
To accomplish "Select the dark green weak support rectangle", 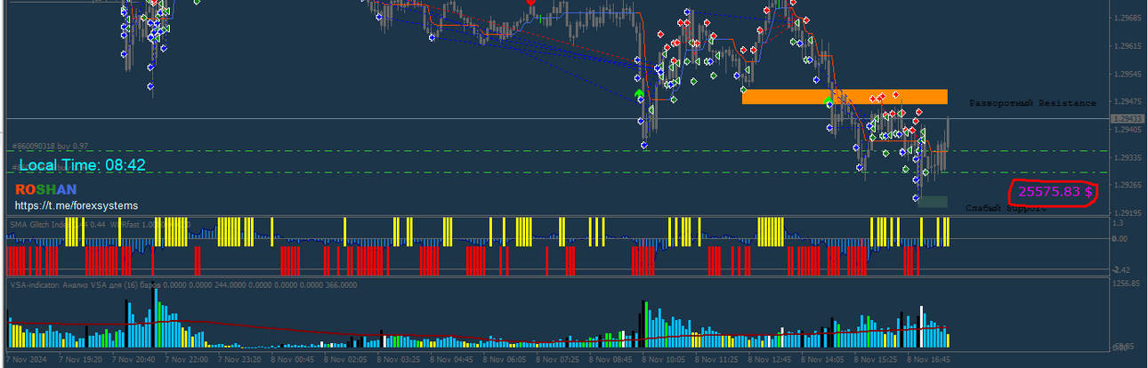I will [934, 202].
